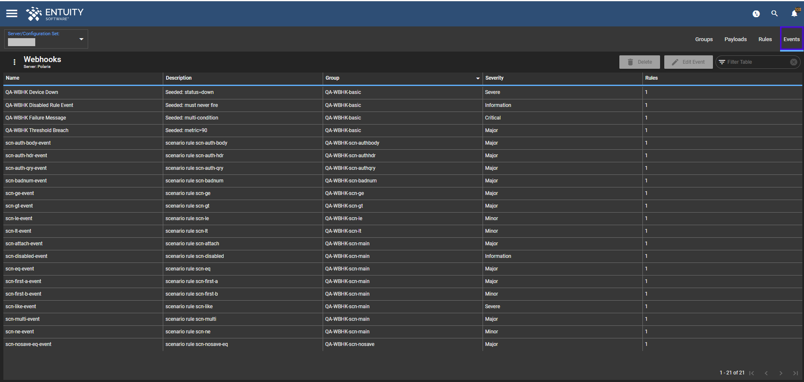Image resolution: width=804 pixels, height=382 pixels.
Task: Select the QA-WBHK Device Down row
Action: [403, 92]
